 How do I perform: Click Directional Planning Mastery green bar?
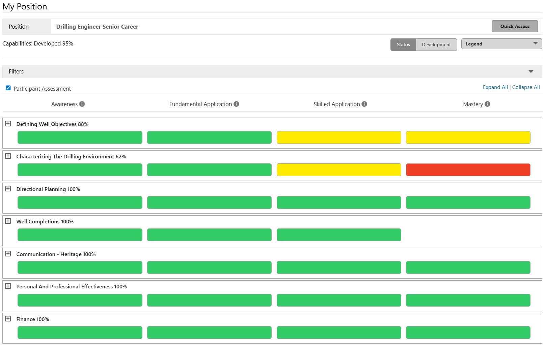click(468, 202)
